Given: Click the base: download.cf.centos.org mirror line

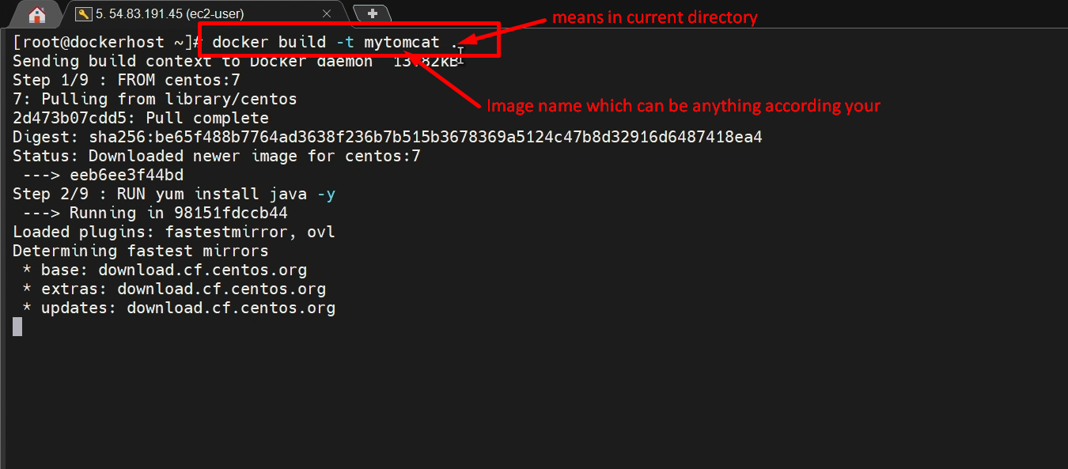Looking at the screenshot, I should [165, 270].
